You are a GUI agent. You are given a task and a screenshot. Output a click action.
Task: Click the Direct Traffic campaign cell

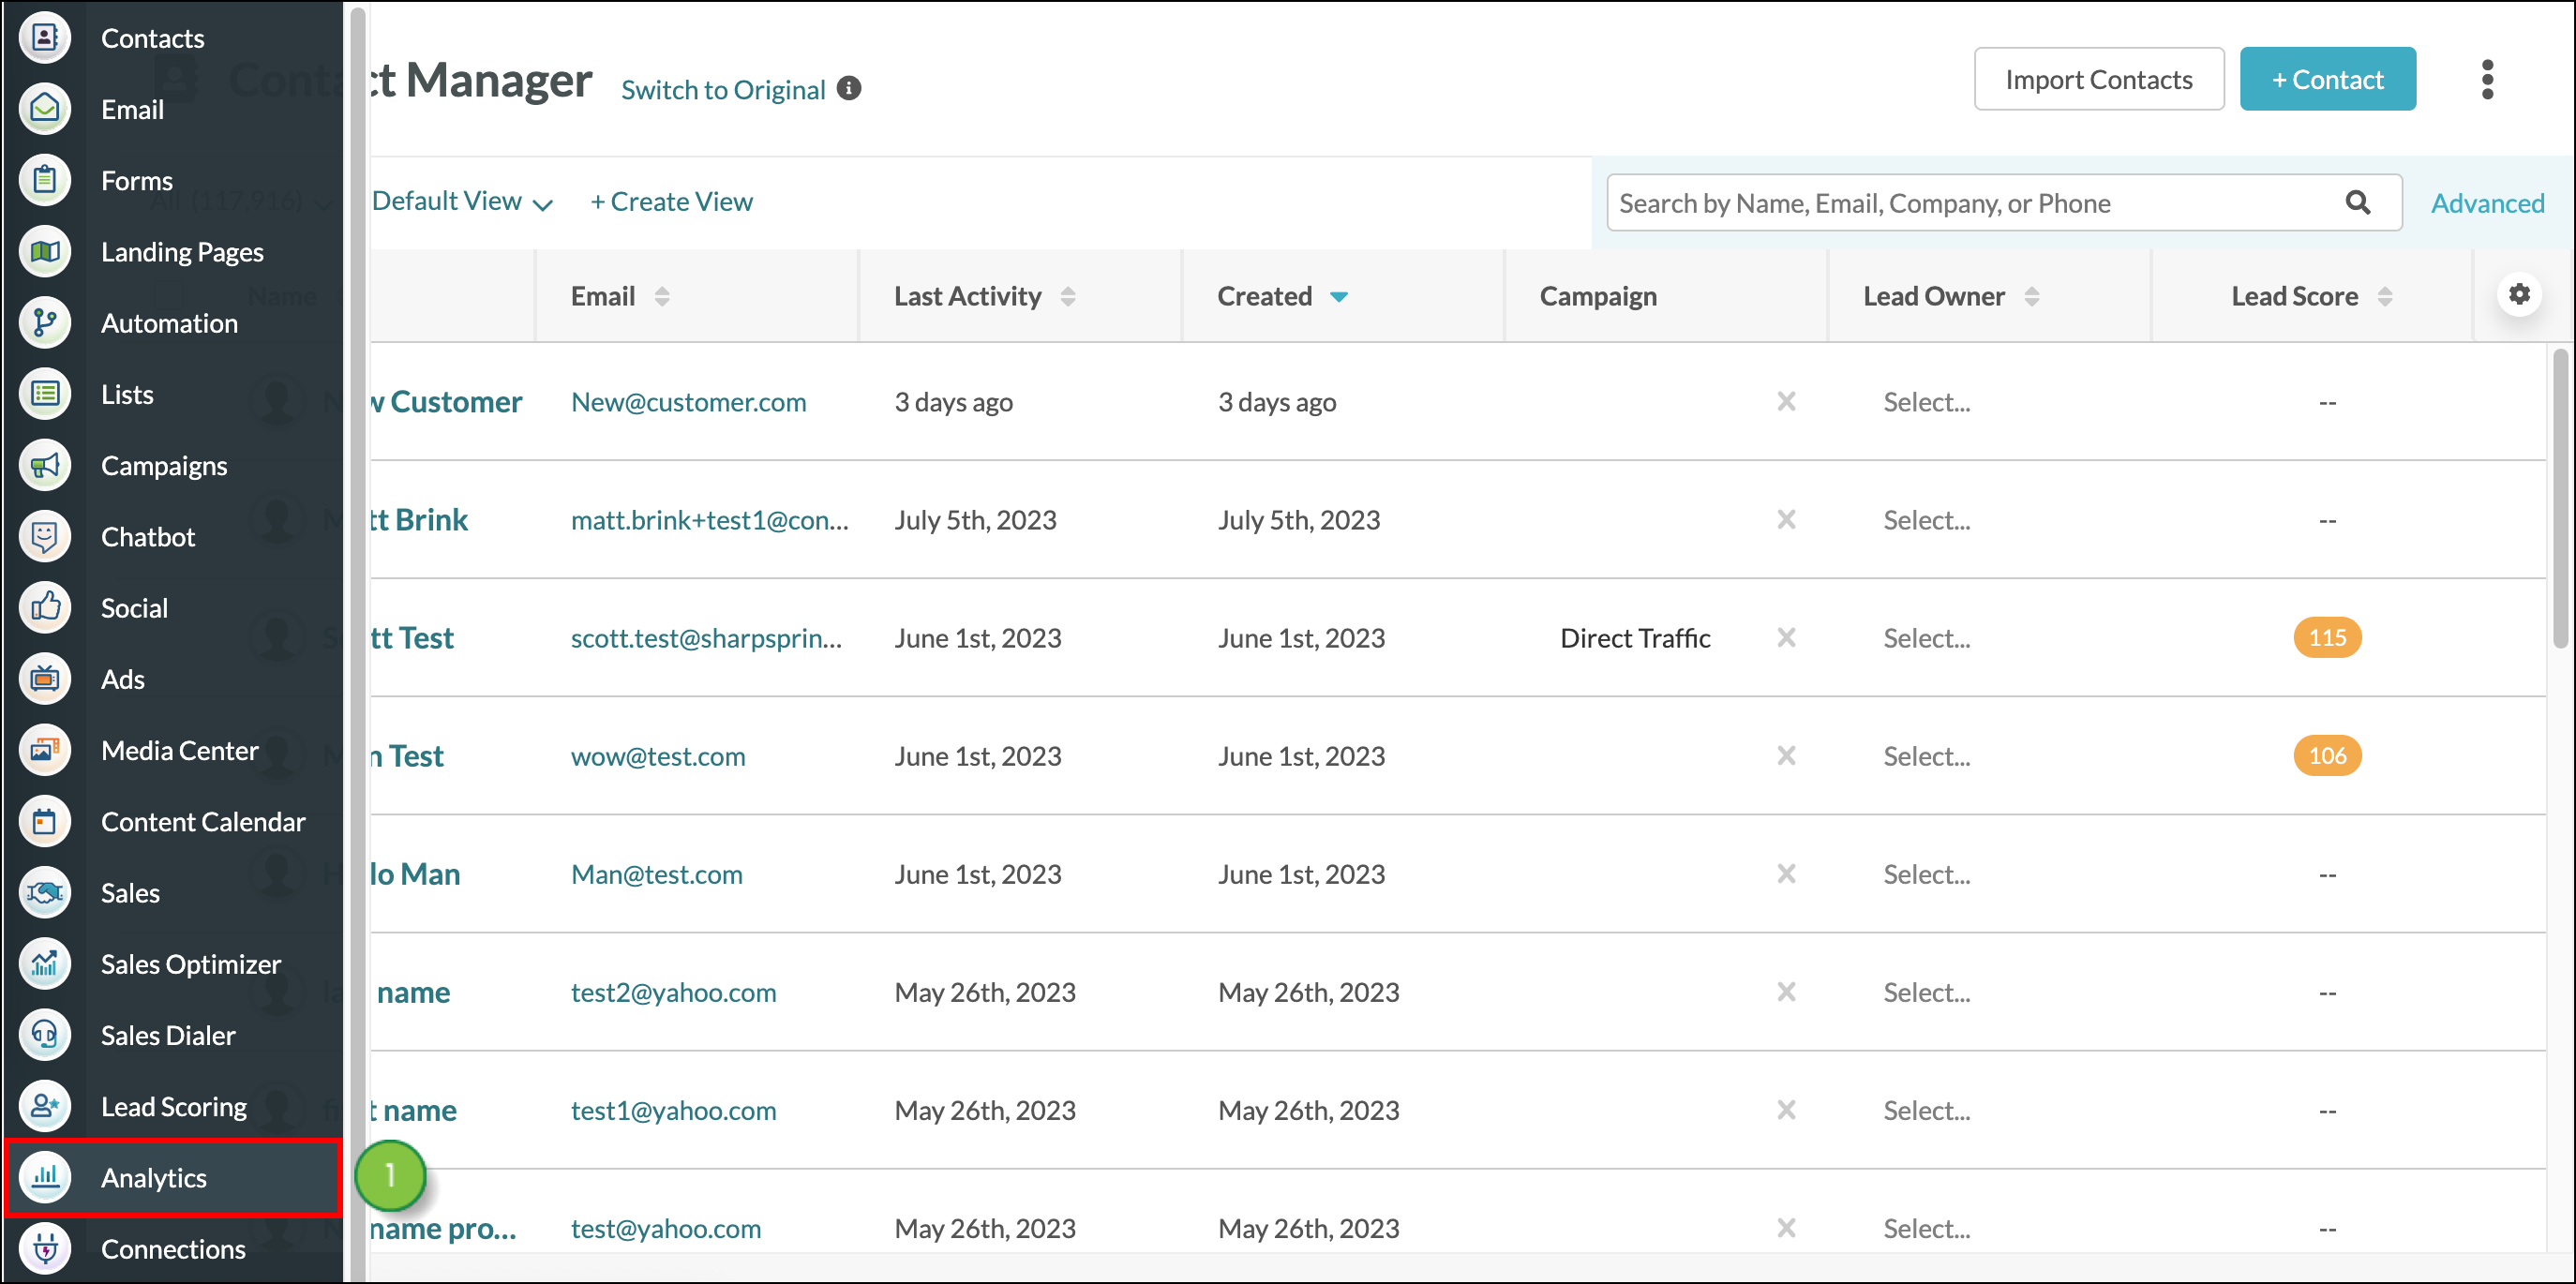[x=1635, y=638]
